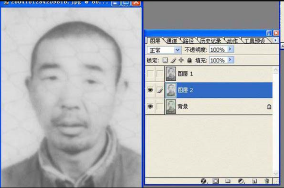
Task: Click the 填充 value field
Action: [x=218, y=60]
